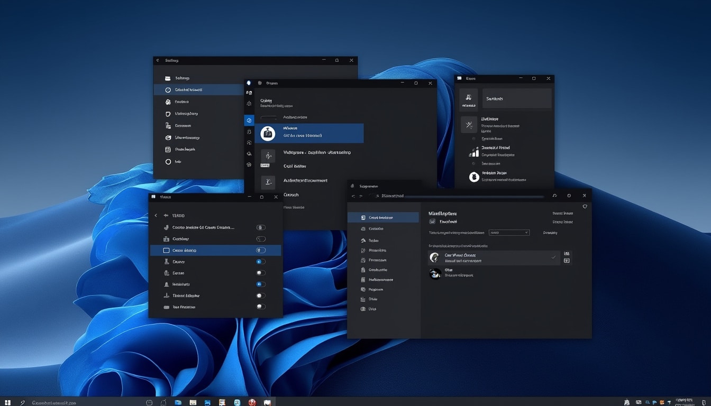Open the Windows Start menu in the taskbar

tap(7, 402)
